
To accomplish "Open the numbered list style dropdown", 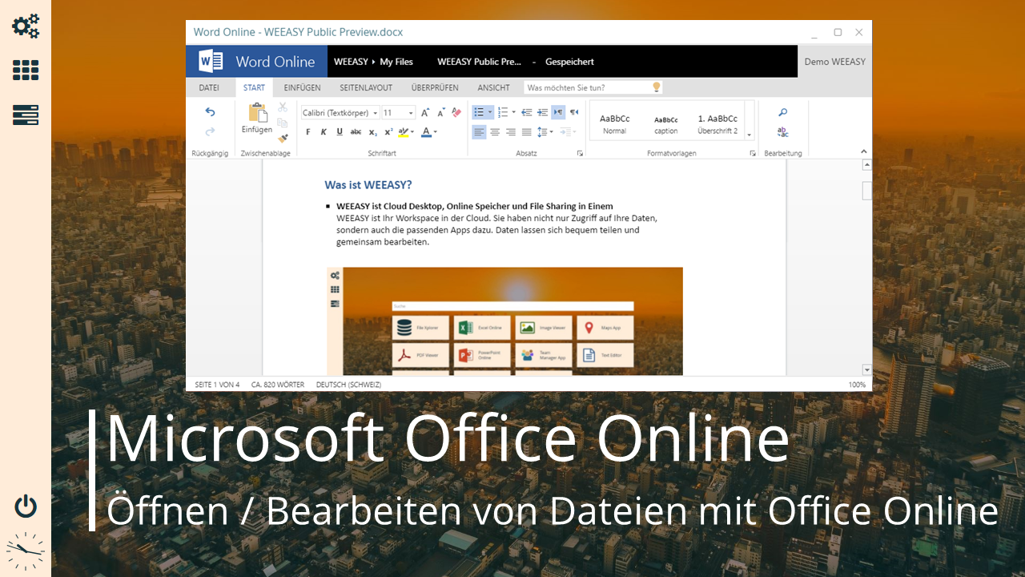I will coord(513,112).
